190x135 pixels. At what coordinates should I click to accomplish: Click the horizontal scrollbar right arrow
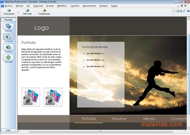pyautogui.click(x=185, y=131)
